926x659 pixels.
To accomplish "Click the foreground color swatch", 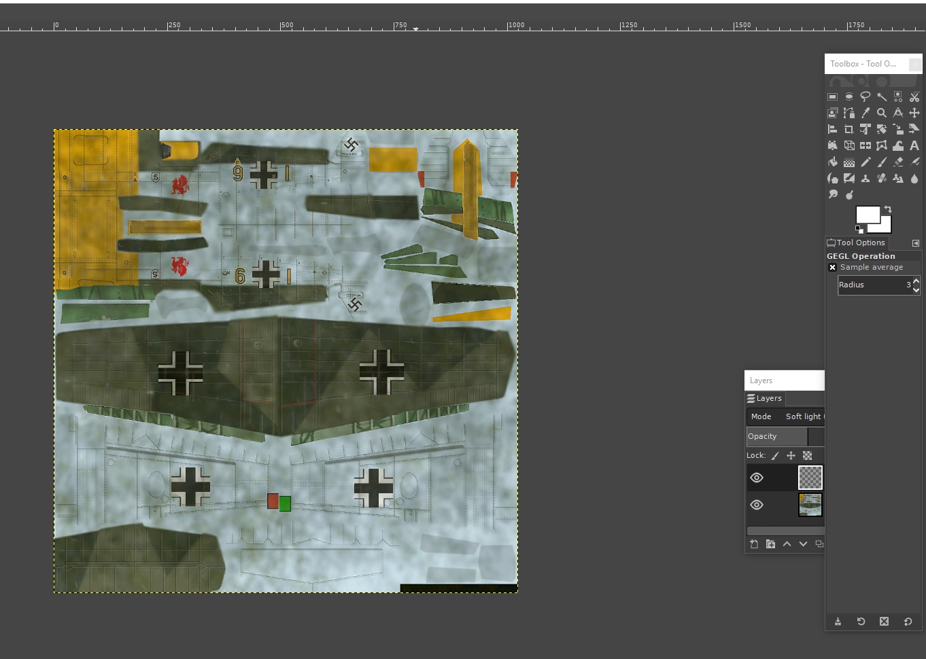I will coord(866,215).
